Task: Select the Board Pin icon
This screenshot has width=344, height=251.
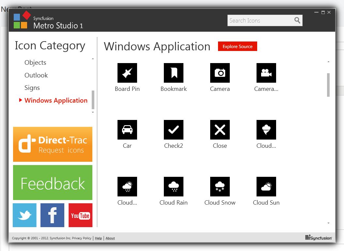Action: [x=127, y=73]
